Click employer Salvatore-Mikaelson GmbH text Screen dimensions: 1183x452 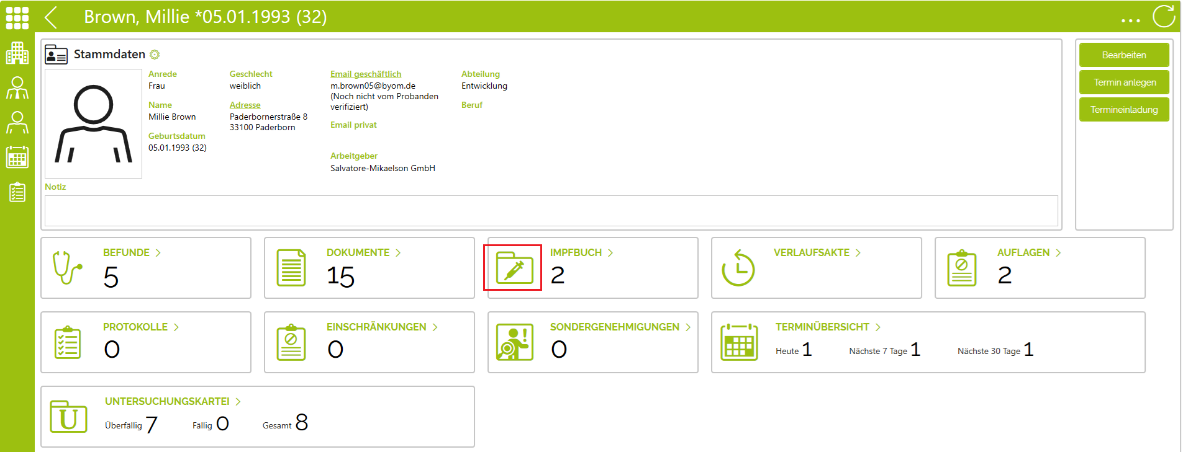(383, 168)
